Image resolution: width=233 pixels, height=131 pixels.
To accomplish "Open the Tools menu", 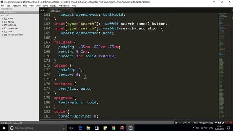I will pos(45,6).
